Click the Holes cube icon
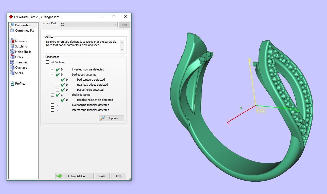 pyautogui.click(x=12, y=57)
